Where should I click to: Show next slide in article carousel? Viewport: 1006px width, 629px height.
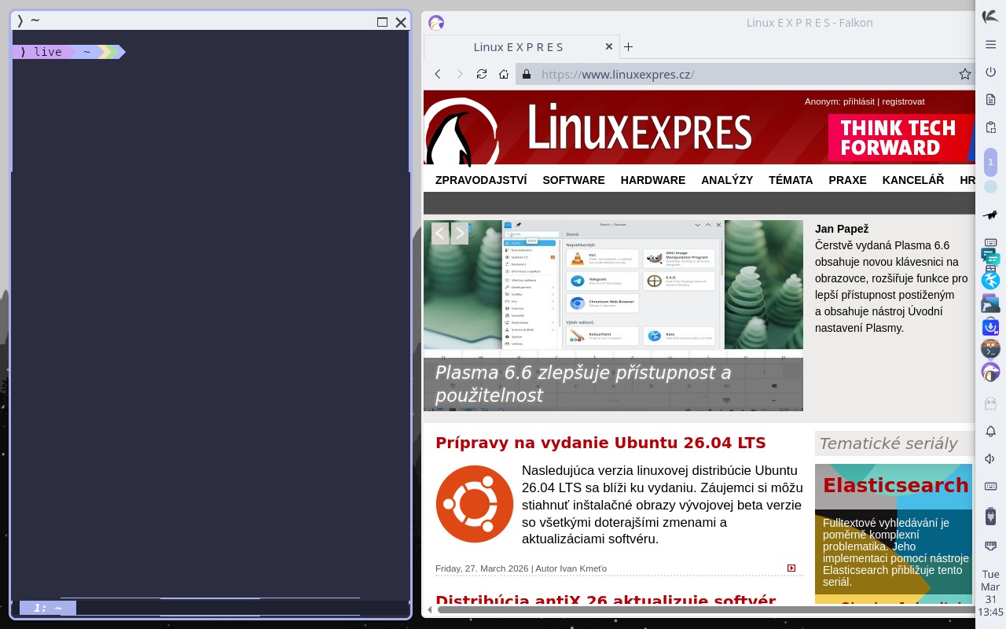(460, 234)
